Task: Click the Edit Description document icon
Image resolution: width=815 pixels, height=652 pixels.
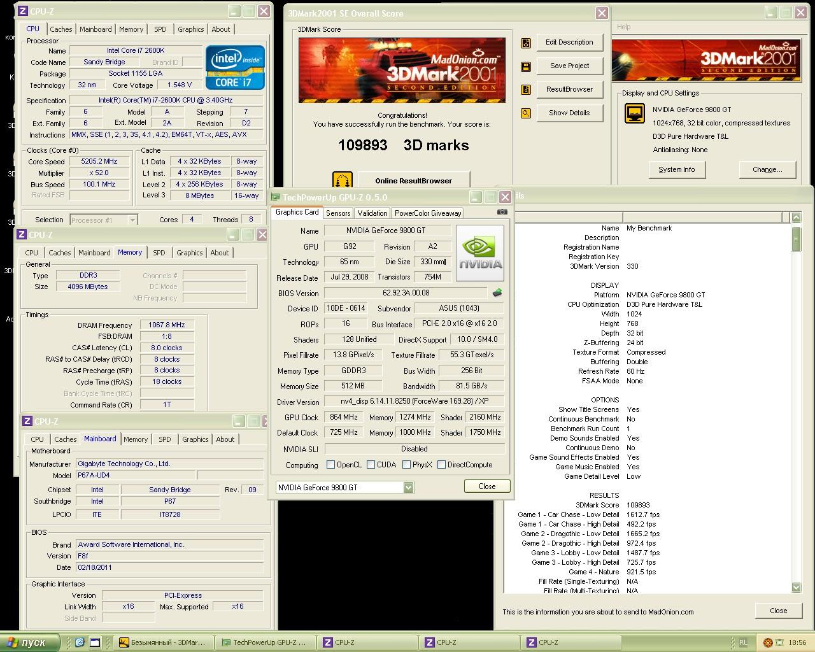Action: point(526,43)
